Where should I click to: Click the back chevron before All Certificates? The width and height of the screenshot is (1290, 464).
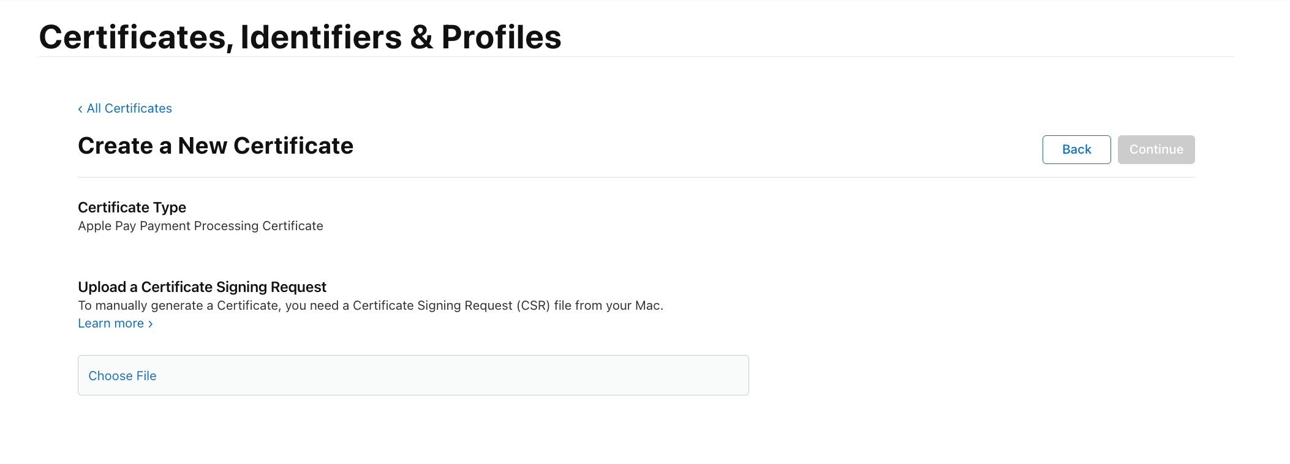coord(80,109)
